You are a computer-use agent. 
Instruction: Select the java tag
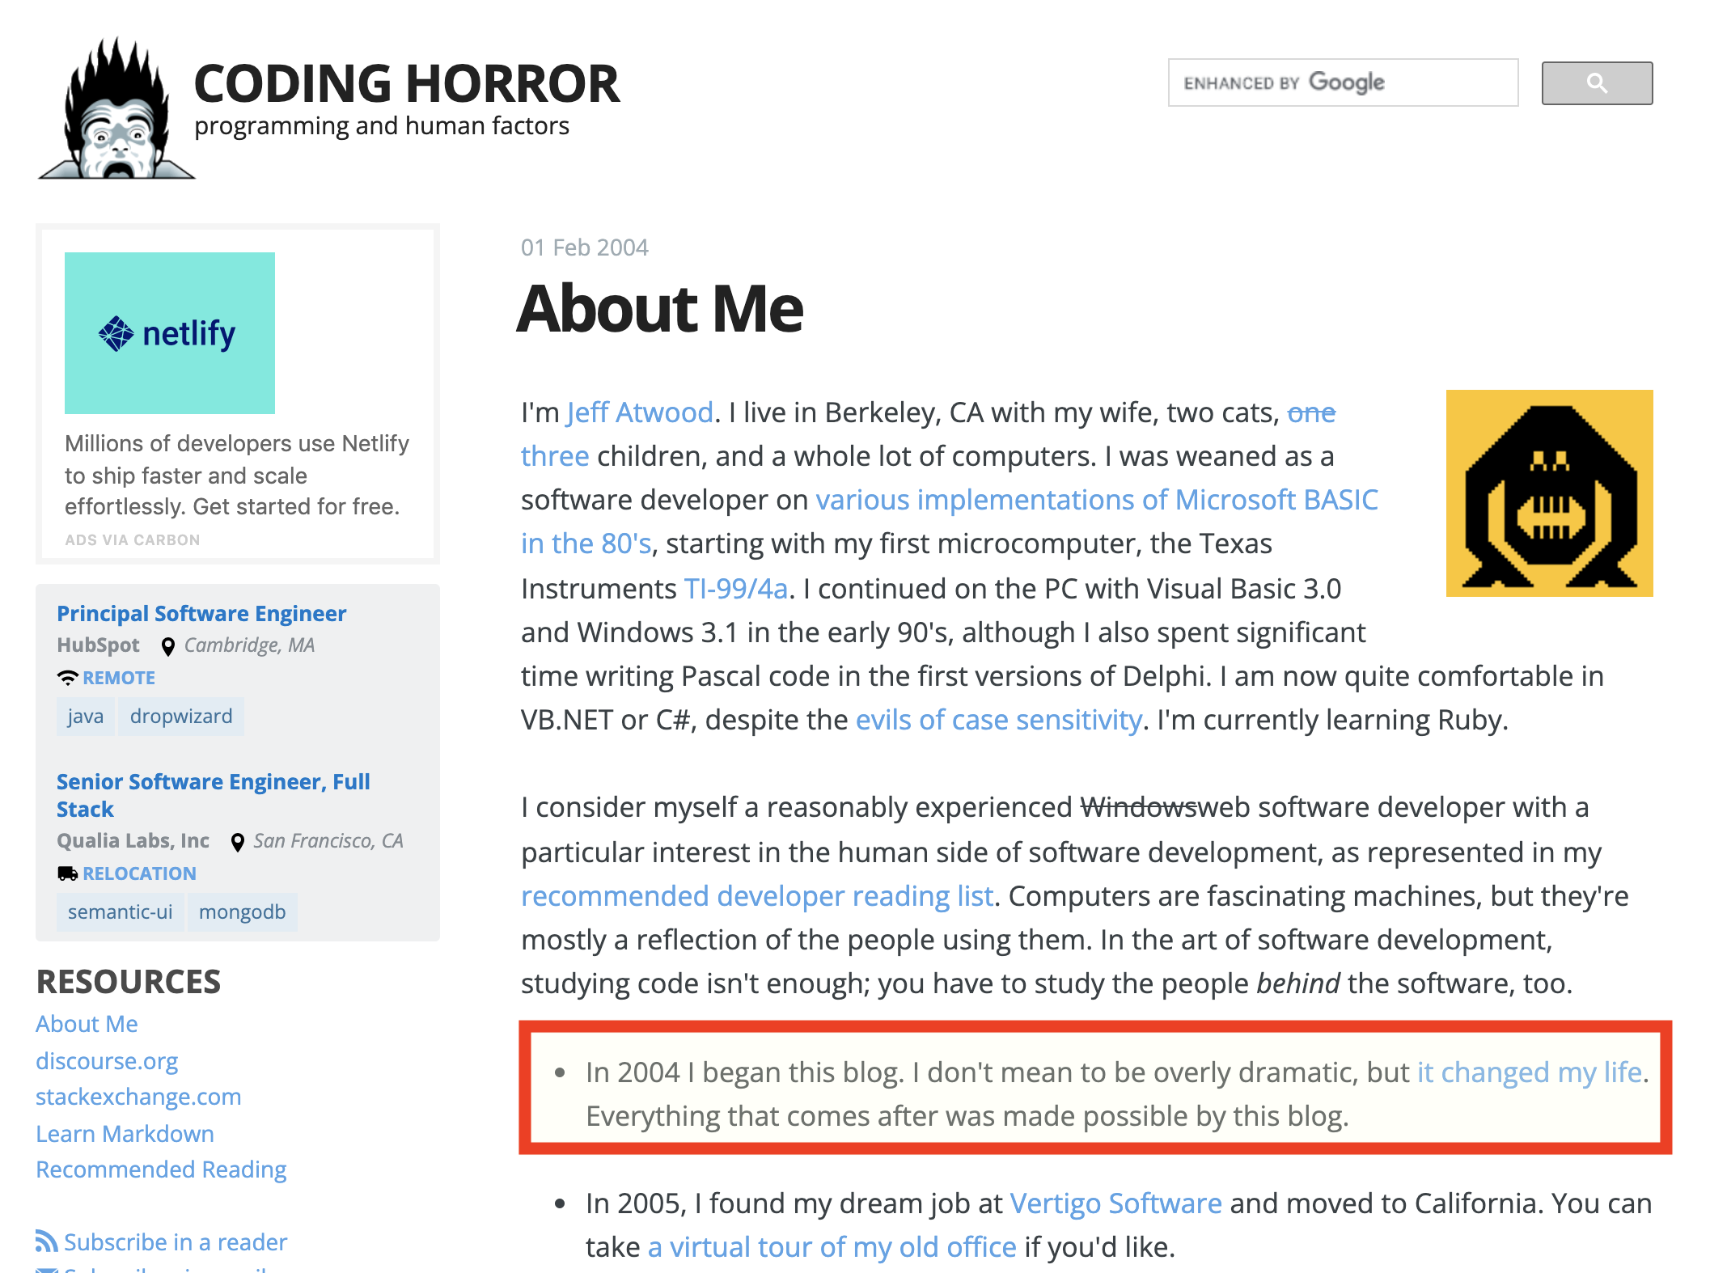pyautogui.click(x=86, y=717)
